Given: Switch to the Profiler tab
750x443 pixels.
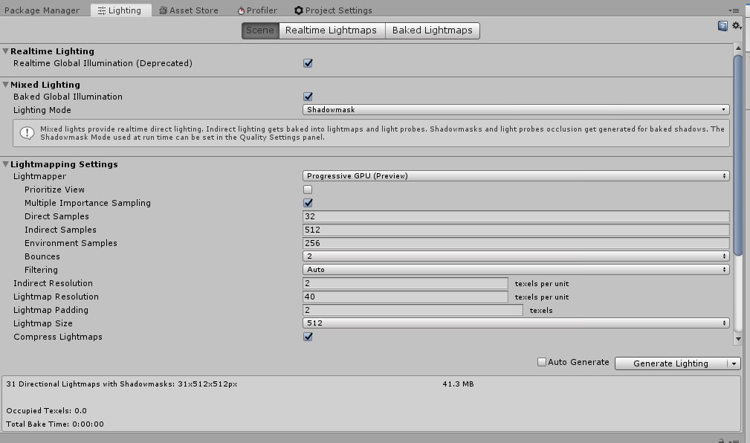Looking at the screenshot, I should click(257, 10).
